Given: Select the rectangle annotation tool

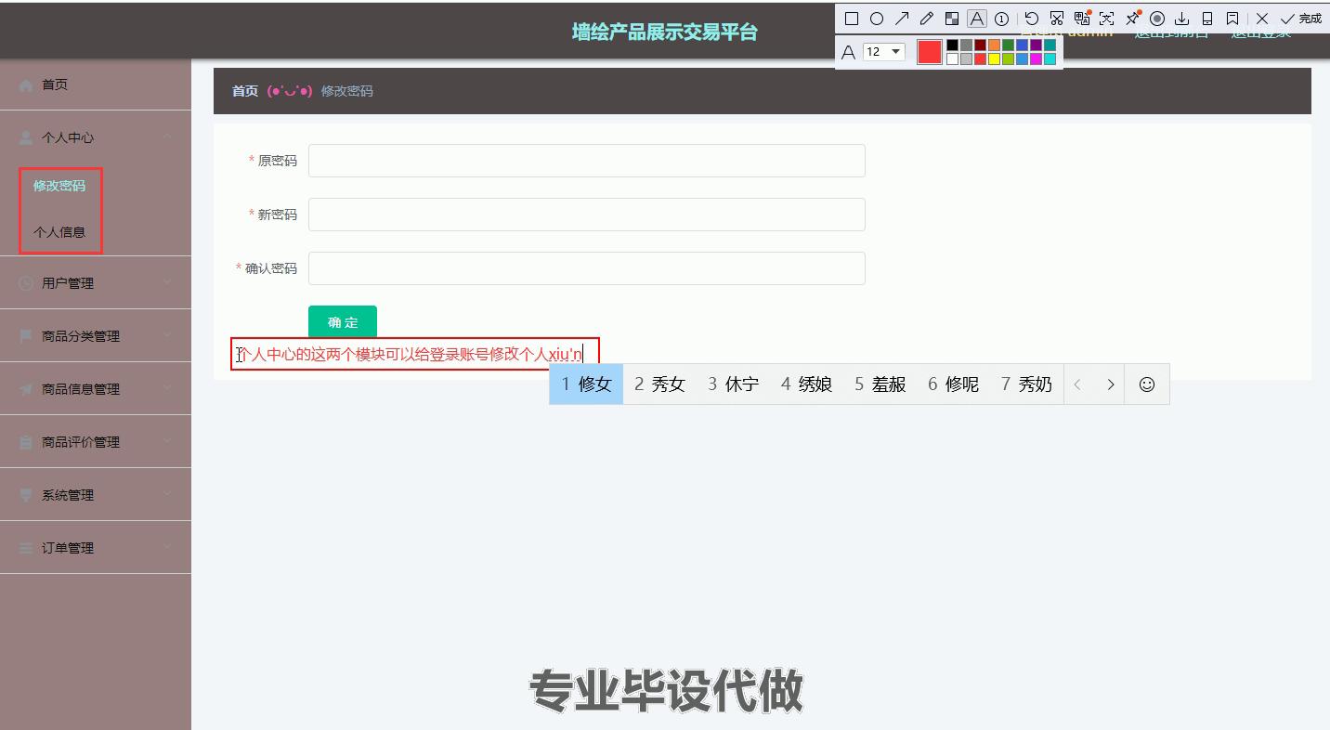Looking at the screenshot, I should [x=851, y=18].
